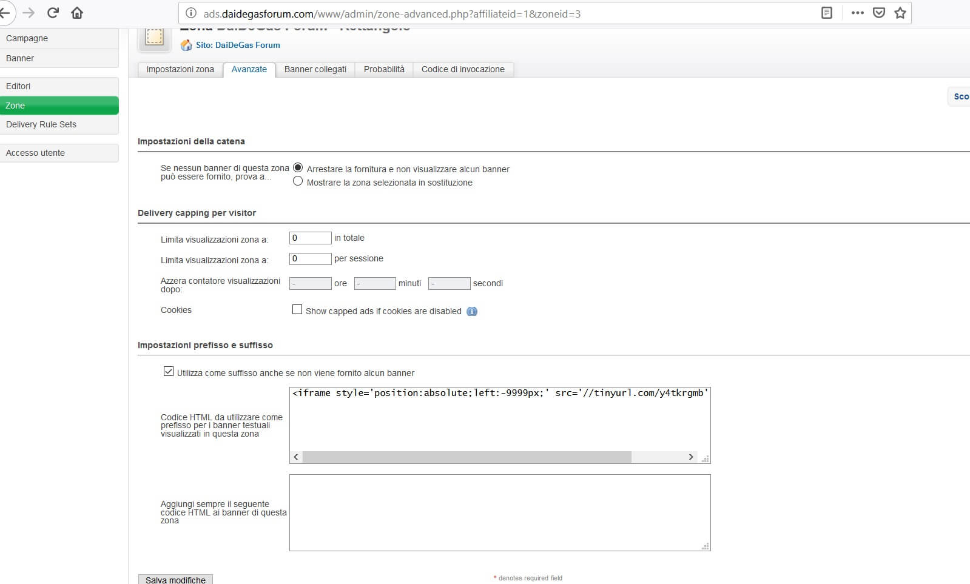This screenshot has height=584, width=970.
Task: Open Accesso utente in sidebar
Action: coord(59,153)
